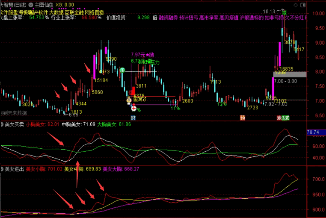Click the grey 7.80 - 8.00 zone box
The width and height of the screenshot is (326, 218).
click(x=290, y=74)
